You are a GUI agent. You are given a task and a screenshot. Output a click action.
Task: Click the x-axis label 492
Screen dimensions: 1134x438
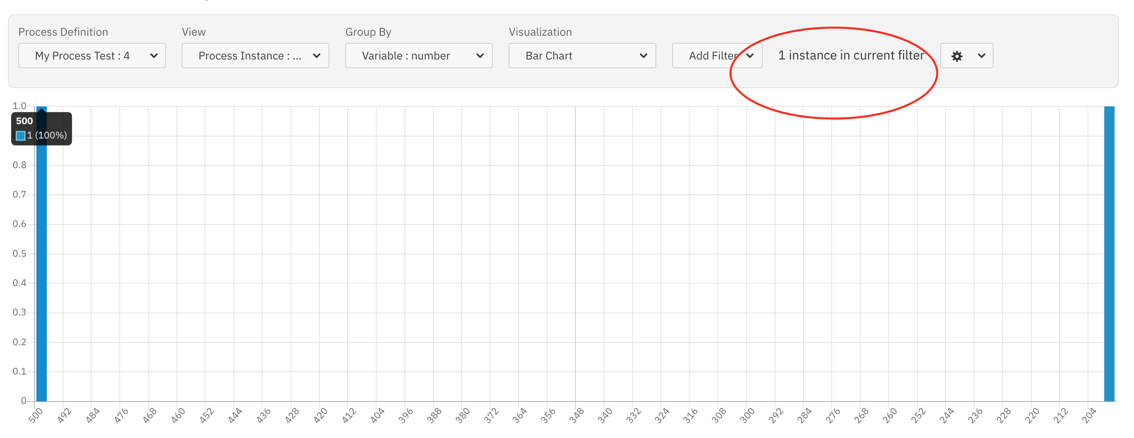(x=64, y=415)
